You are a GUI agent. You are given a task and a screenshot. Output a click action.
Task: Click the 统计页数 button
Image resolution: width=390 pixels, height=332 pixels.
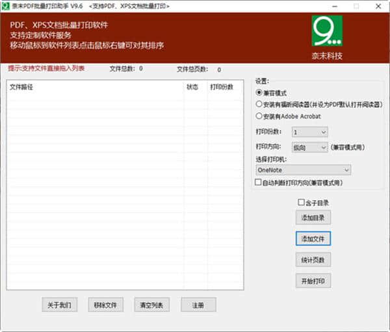[x=313, y=260]
